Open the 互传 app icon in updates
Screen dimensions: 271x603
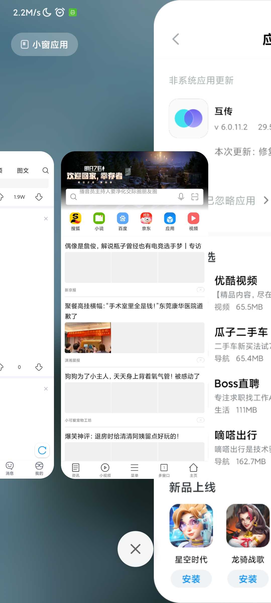click(x=188, y=118)
